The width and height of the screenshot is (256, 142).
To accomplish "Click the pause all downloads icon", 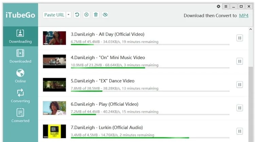I will [86, 15].
